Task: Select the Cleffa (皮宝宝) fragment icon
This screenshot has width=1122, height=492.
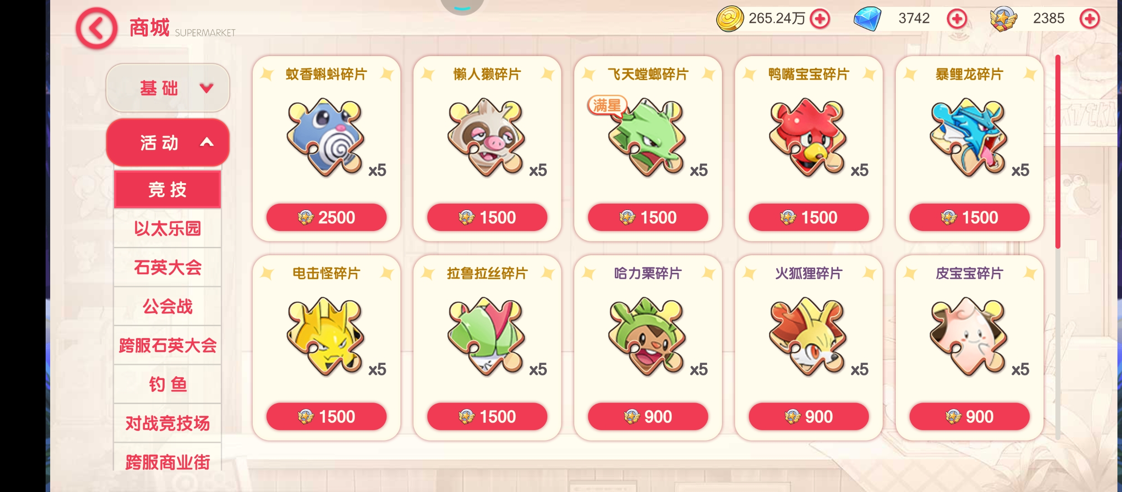Action: click(969, 336)
